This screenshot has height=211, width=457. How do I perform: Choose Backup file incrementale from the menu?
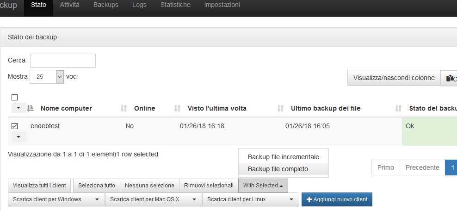click(284, 157)
